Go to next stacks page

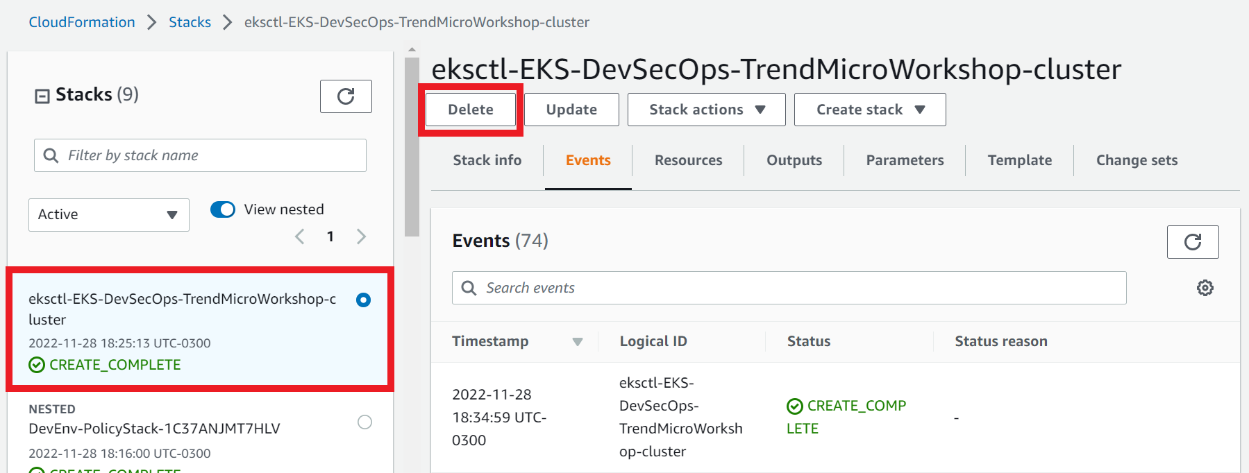pyautogui.click(x=361, y=237)
